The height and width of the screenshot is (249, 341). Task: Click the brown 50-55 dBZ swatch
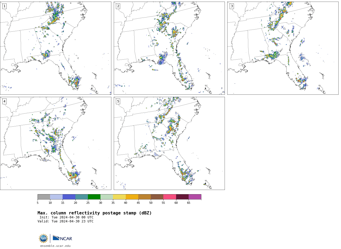(x=157, y=197)
